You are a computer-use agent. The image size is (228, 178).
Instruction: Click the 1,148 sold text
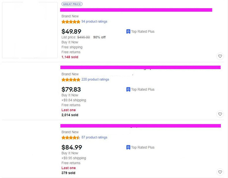70,57
